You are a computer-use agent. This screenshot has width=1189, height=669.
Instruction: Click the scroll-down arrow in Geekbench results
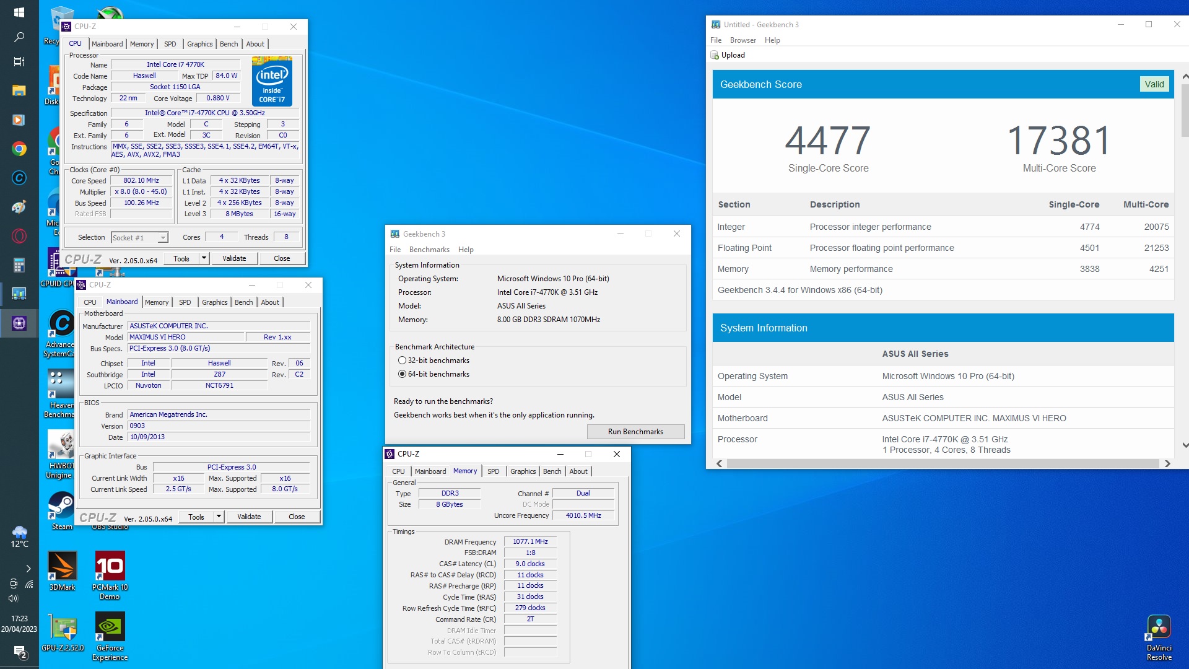(x=1185, y=445)
